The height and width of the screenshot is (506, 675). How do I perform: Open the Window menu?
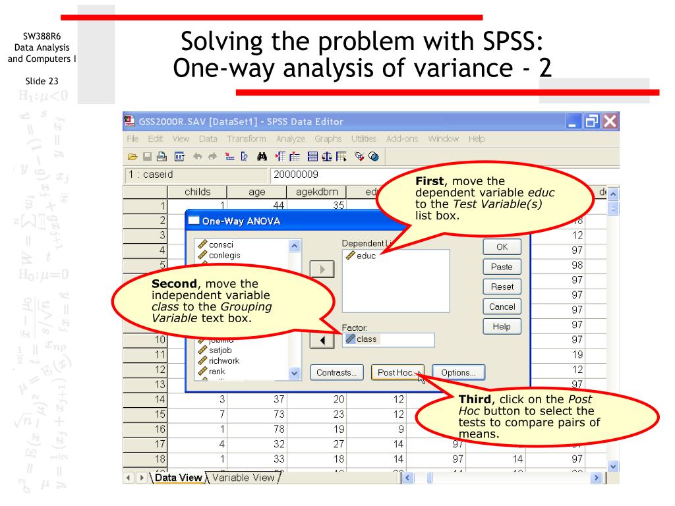point(444,138)
